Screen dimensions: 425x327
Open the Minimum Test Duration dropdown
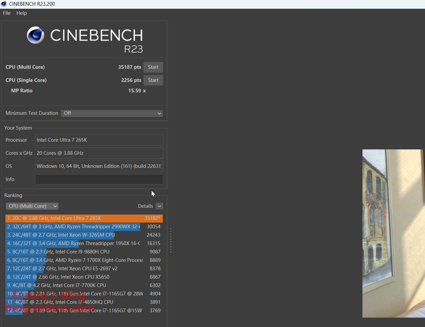[112, 113]
